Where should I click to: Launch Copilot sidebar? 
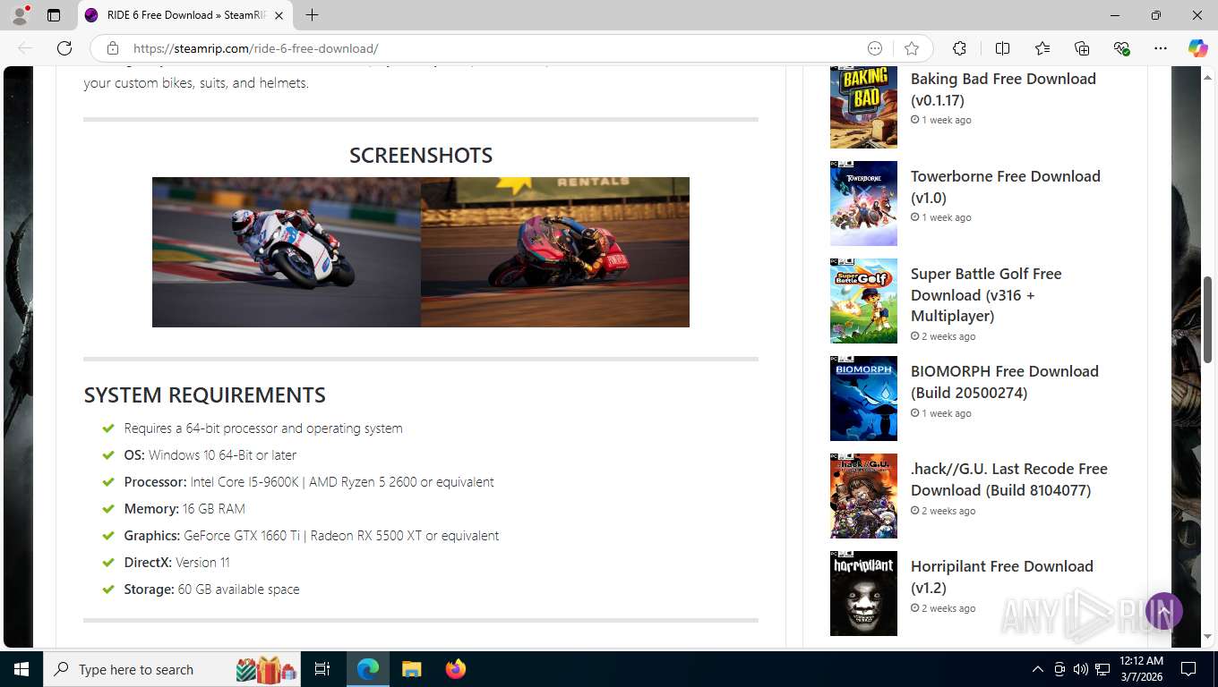1197,48
